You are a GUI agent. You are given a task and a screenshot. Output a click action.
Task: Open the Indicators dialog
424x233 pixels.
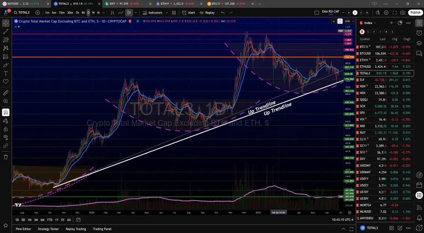click(x=152, y=13)
